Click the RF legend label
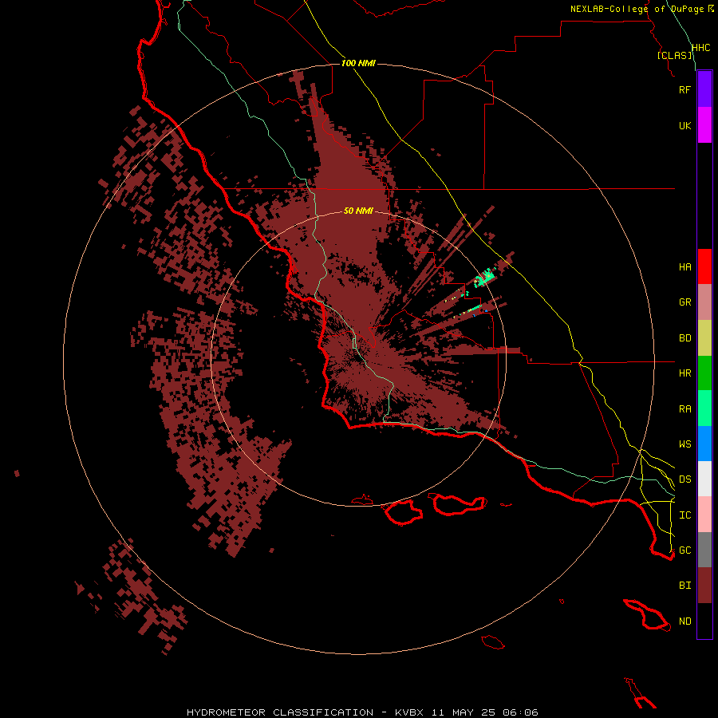 (x=684, y=89)
